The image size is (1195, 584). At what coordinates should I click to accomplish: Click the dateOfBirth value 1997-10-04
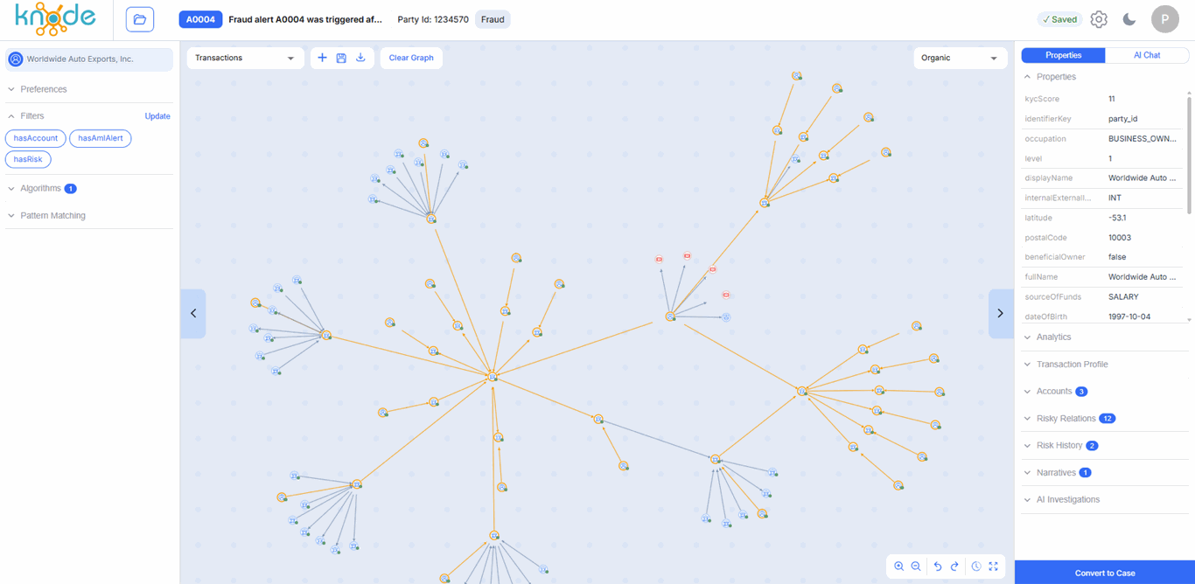[x=1129, y=316]
